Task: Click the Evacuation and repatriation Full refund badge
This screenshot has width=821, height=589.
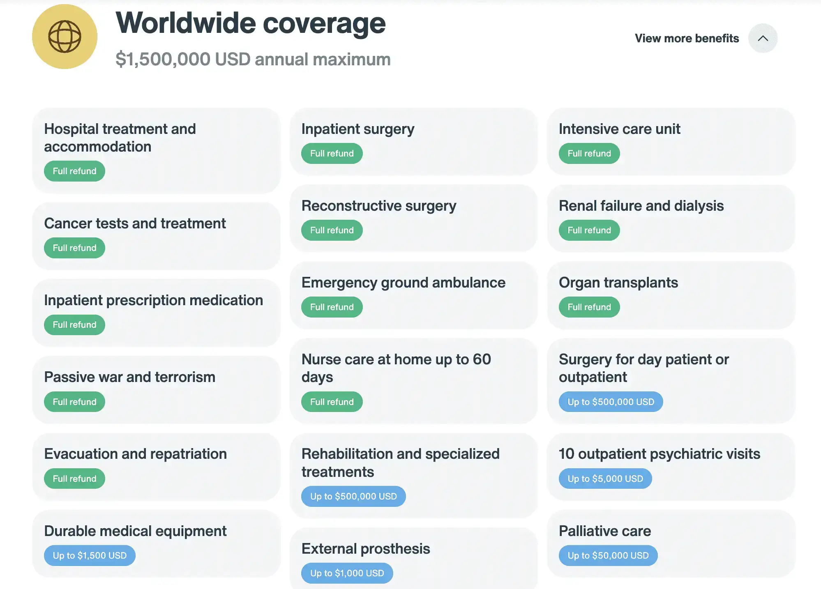Action: [x=74, y=479]
